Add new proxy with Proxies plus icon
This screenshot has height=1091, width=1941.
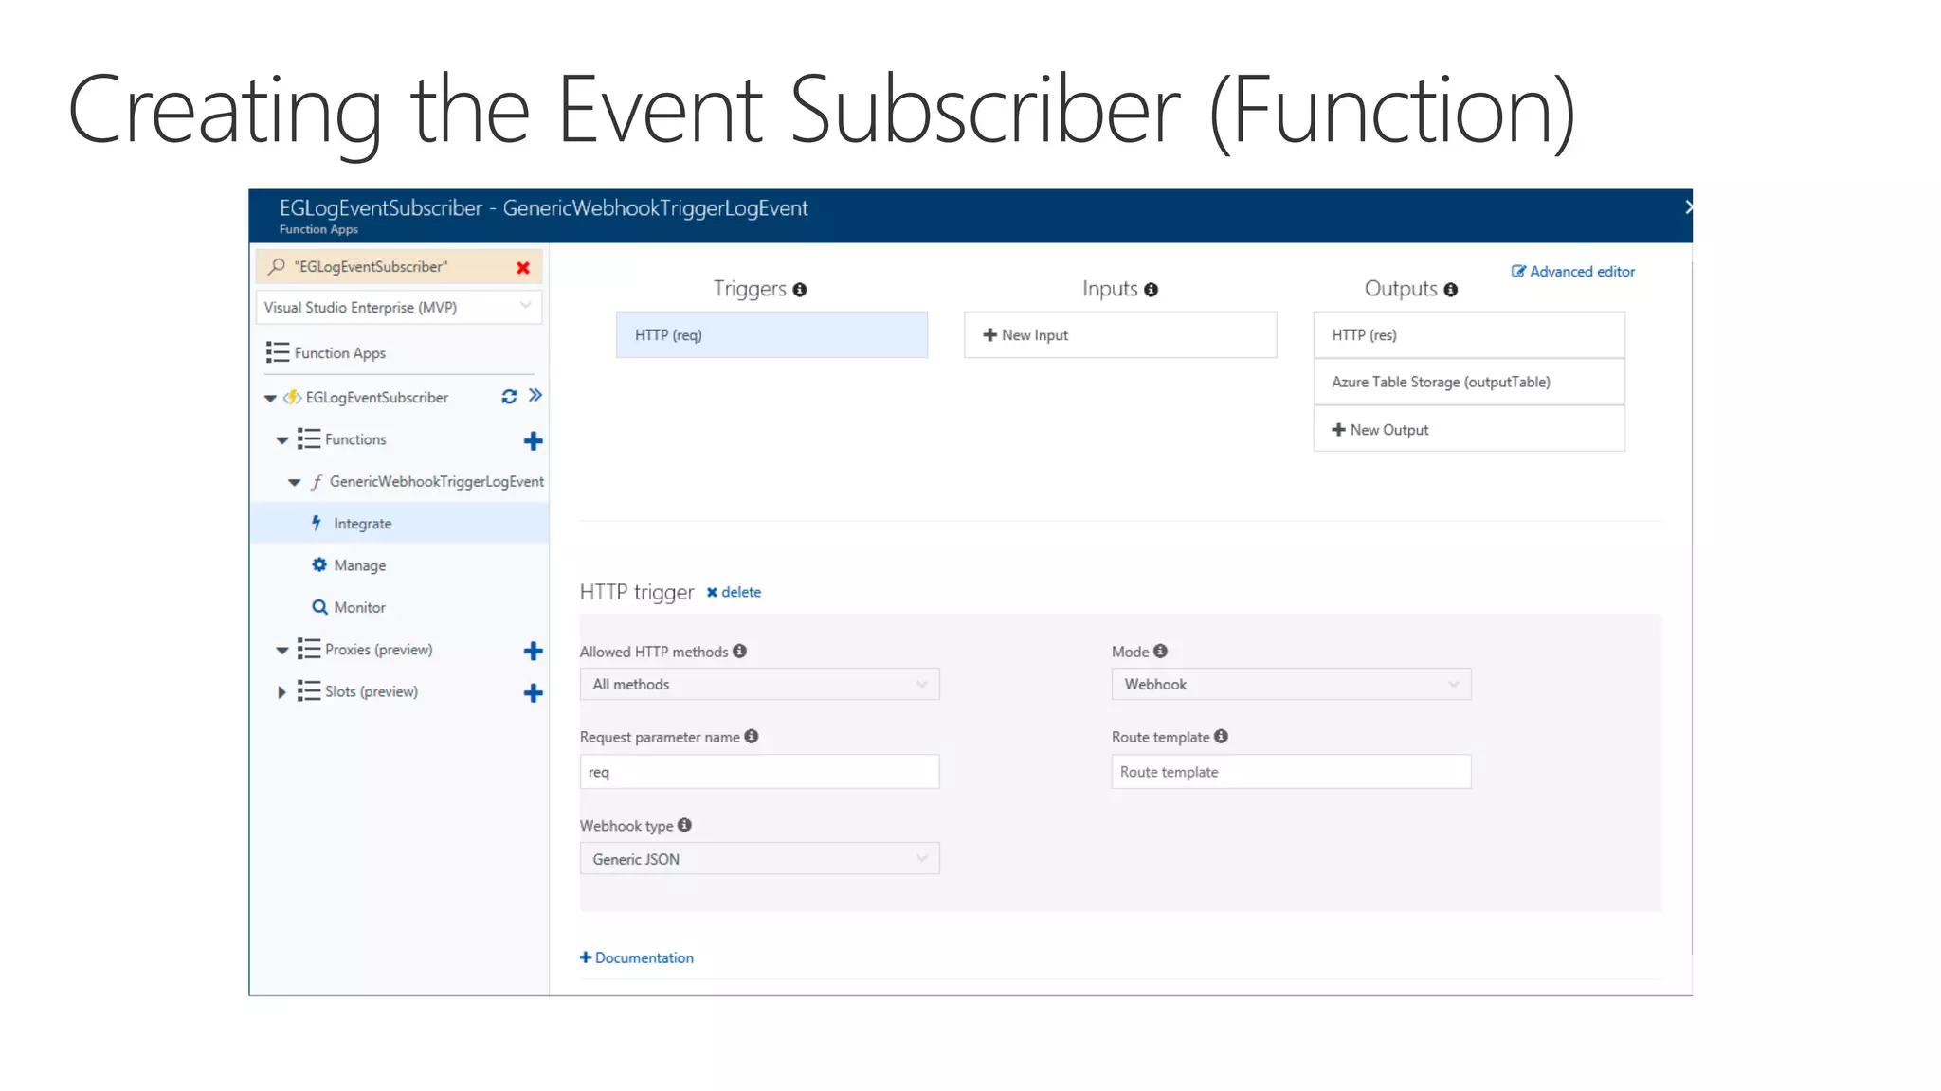point(533,652)
